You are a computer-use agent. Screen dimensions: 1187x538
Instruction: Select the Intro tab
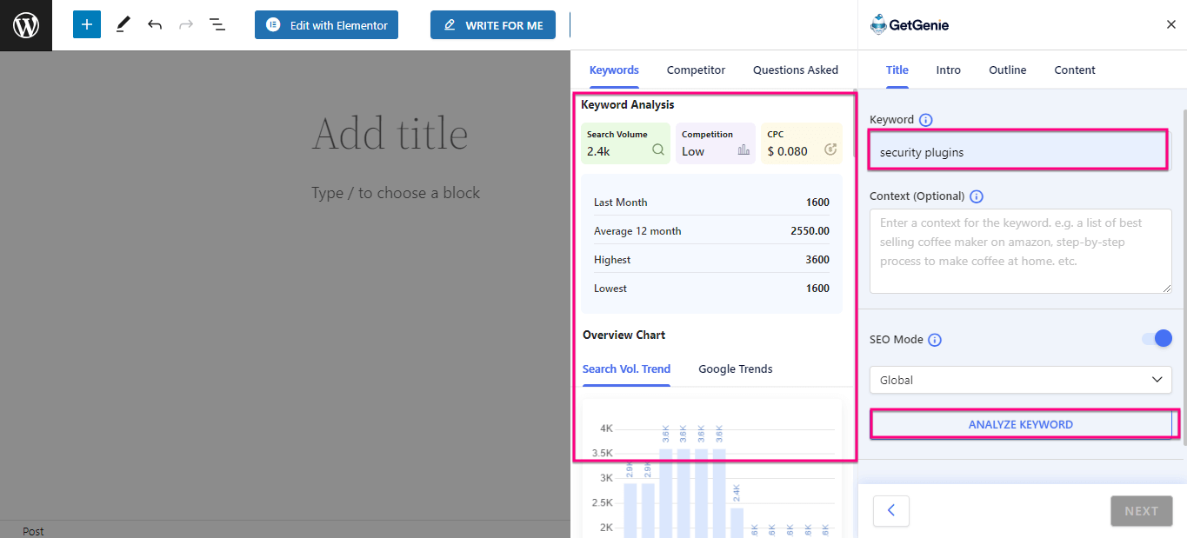[949, 70]
